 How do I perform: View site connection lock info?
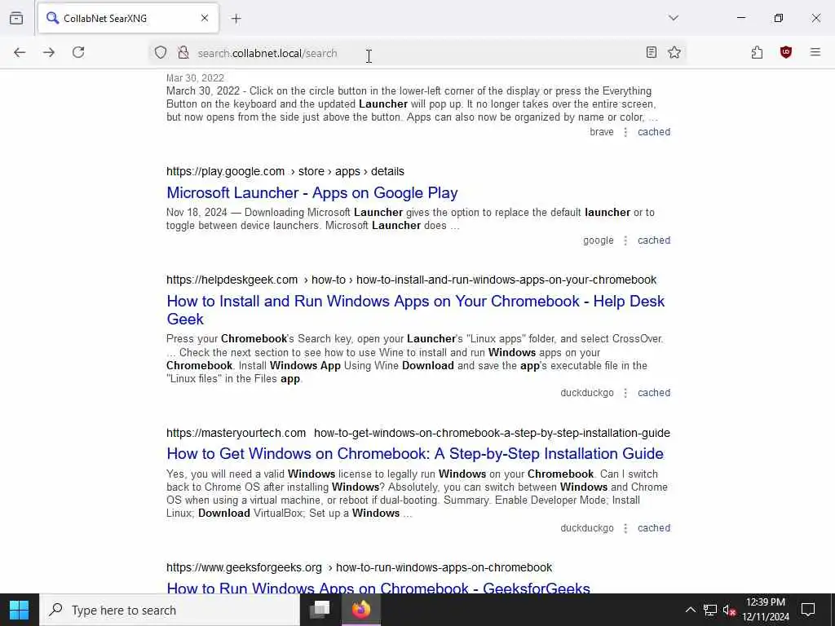coord(183,52)
